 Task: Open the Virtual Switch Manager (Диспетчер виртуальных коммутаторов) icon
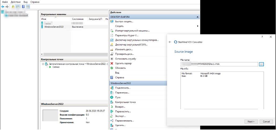pyautogui.click(x=112, y=40)
